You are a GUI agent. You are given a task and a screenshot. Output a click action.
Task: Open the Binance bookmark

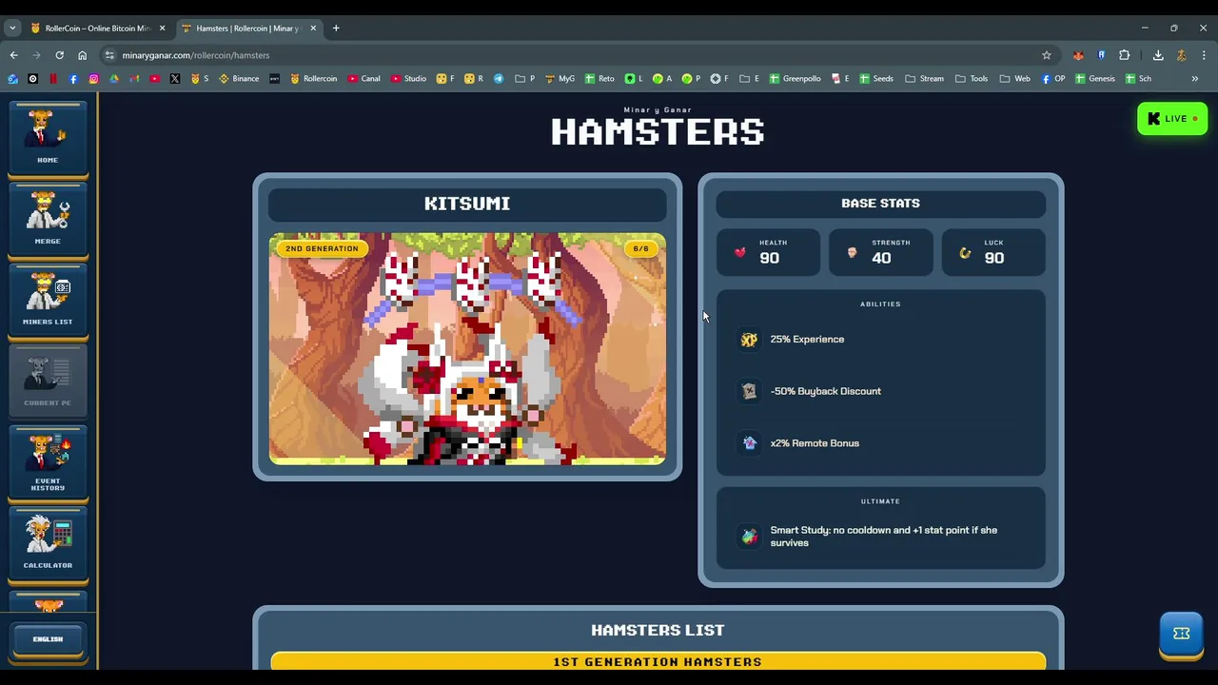[x=239, y=78]
